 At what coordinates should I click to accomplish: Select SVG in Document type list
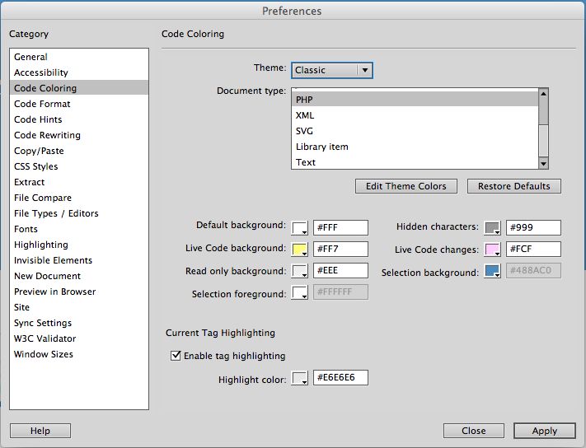point(415,131)
